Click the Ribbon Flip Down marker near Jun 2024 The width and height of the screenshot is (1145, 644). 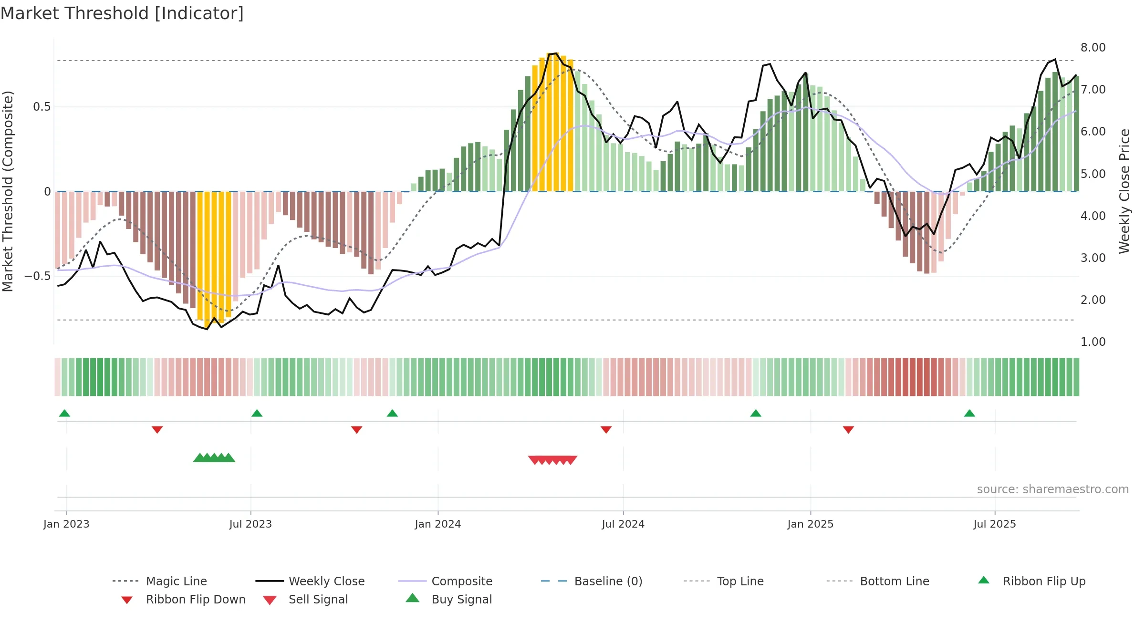[606, 430]
